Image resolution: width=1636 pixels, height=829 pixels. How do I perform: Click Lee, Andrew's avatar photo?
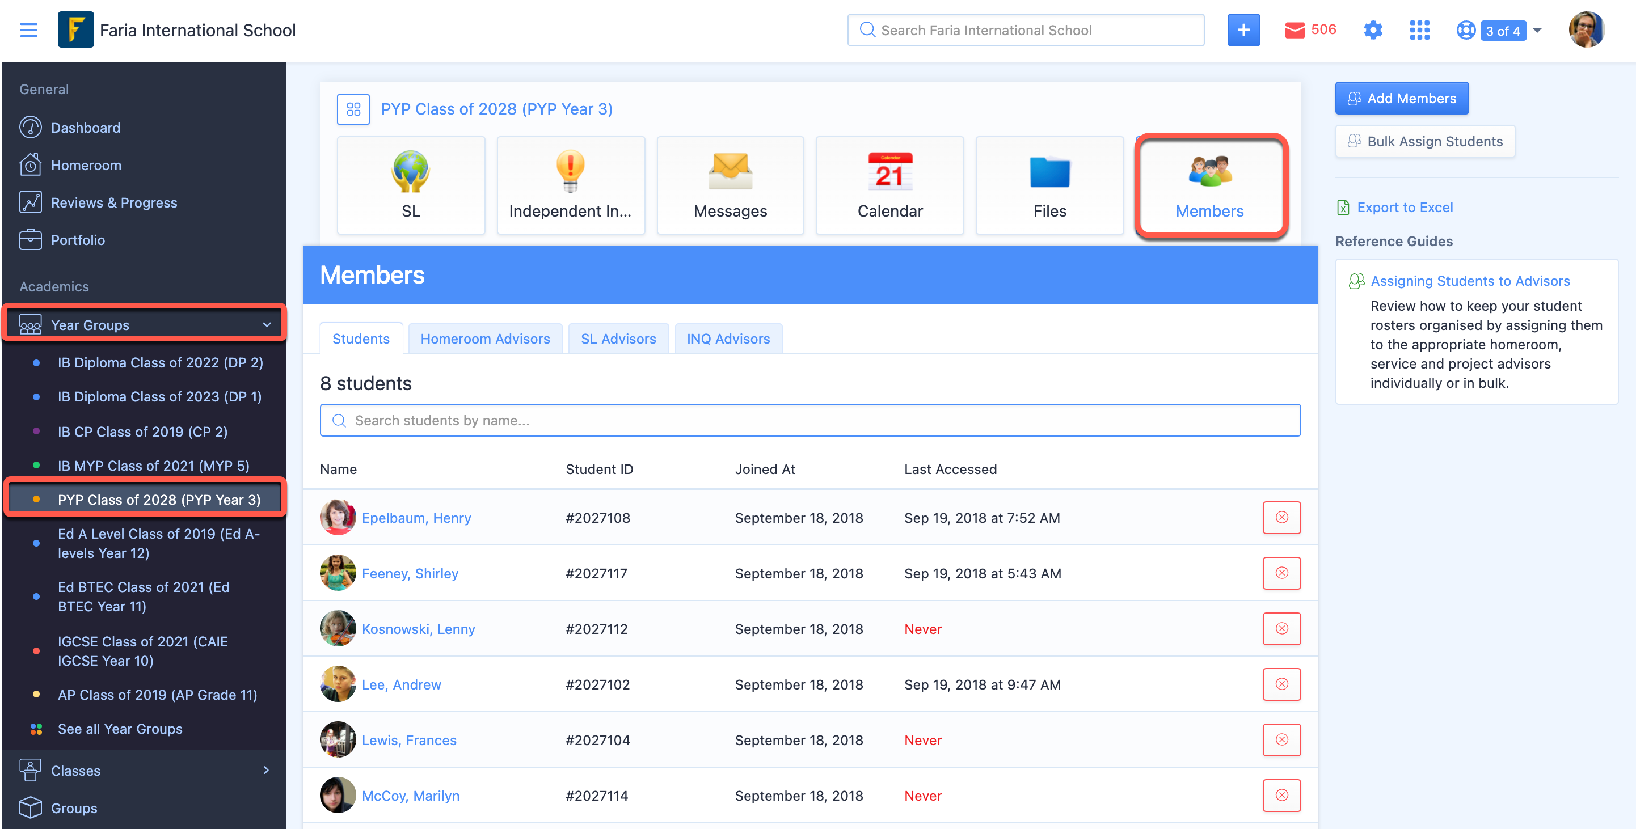pos(337,684)
